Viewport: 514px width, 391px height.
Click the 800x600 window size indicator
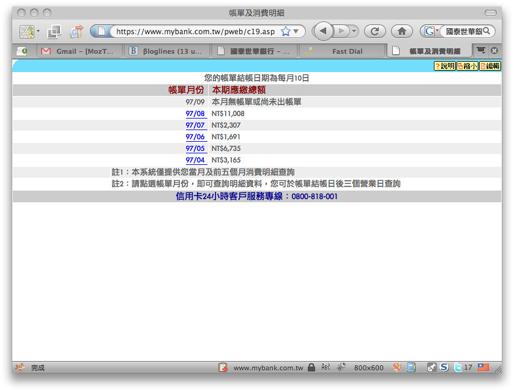coord(368,368)
